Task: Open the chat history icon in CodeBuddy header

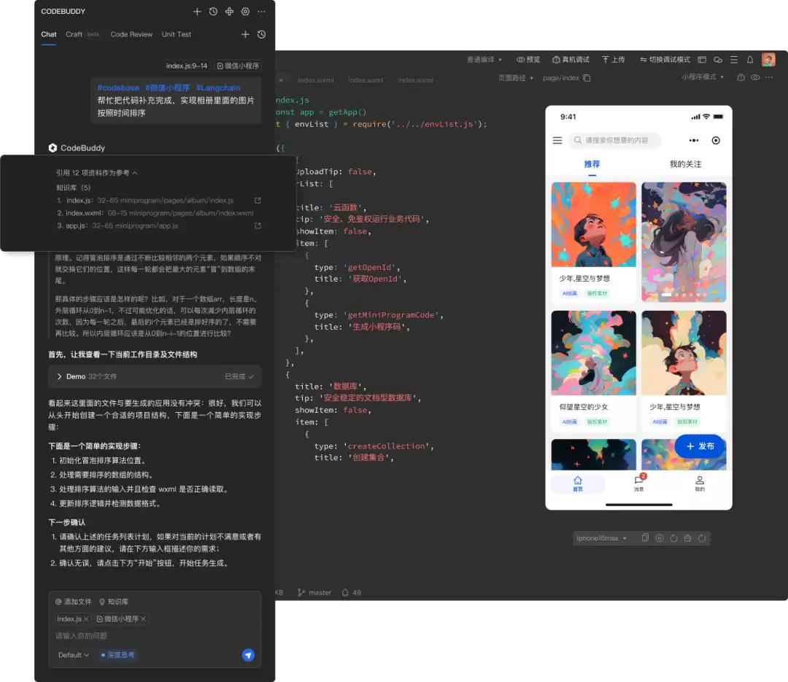Action: click(x=213, y=11)
